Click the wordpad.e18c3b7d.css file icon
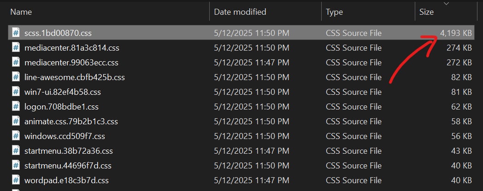This screenshot has height=191, width=483. [x=16, y=180]
